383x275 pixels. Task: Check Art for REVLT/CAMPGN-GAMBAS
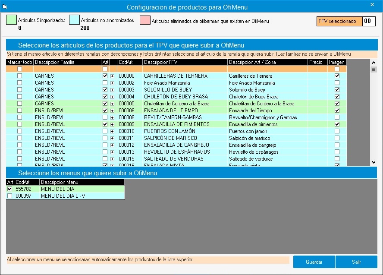pyautogui.click(x=105, y=117)
